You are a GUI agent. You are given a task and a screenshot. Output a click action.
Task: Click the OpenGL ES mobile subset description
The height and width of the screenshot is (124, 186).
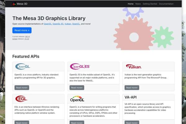coord(92,77)
